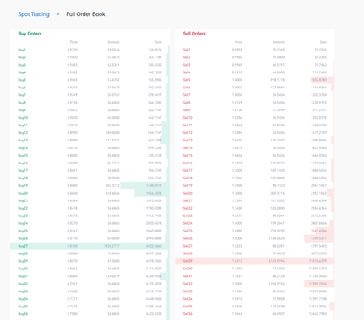364x320 pixels.
Task: Click price 1.4000 in the Sell24 row
Action: coord(237,224)
